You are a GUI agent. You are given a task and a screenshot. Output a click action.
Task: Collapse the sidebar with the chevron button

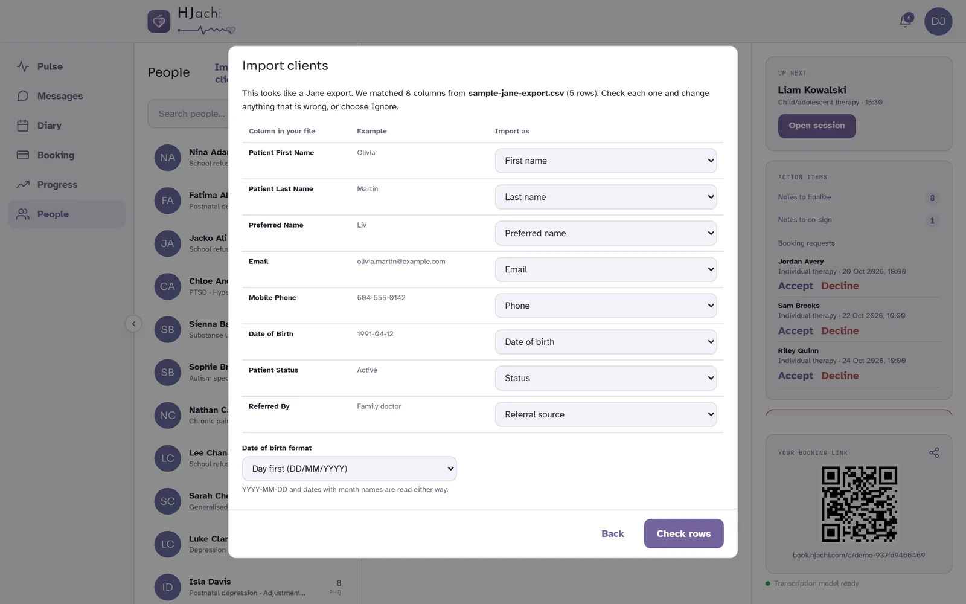point(134,324)
